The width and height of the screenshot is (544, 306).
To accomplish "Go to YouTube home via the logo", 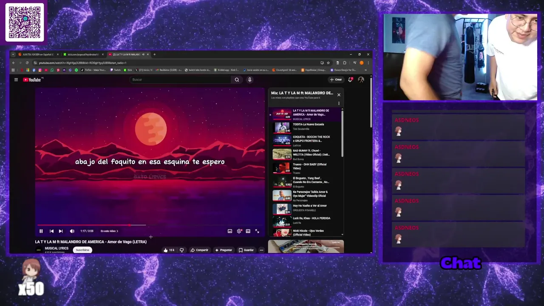I will (32, 79).
